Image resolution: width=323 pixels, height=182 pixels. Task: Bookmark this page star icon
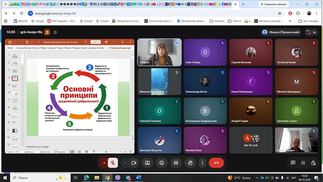coord(280,13)
